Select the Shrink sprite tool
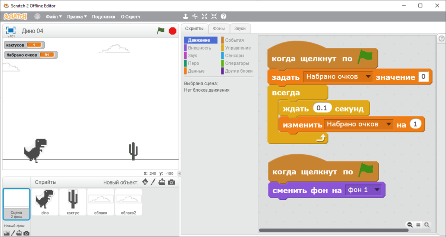446x237 pixels. point(214,16)
